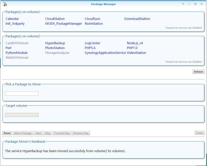Click the HyperBackup moved successfully feedback message
This screenshot has width=207, height=166.
point(65,151)
